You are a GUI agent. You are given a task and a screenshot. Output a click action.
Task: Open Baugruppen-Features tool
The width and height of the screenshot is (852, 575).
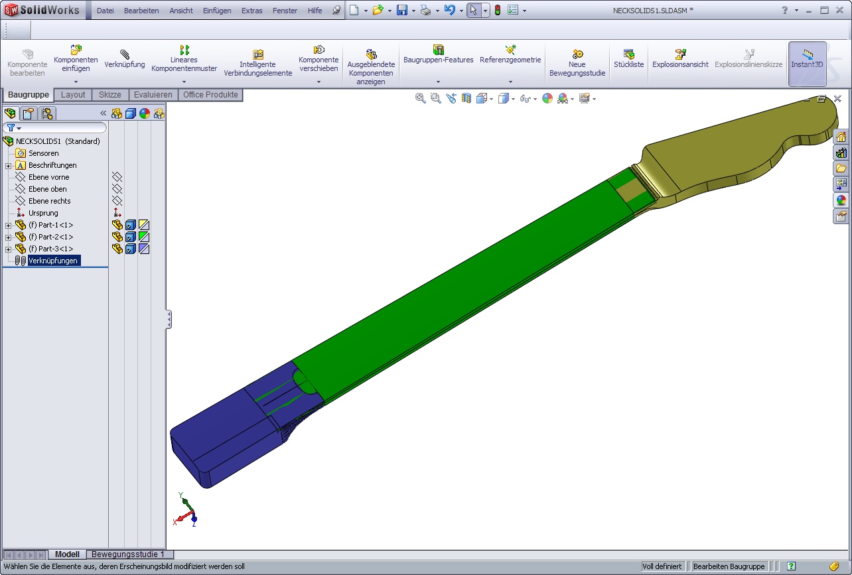(438, 54)
